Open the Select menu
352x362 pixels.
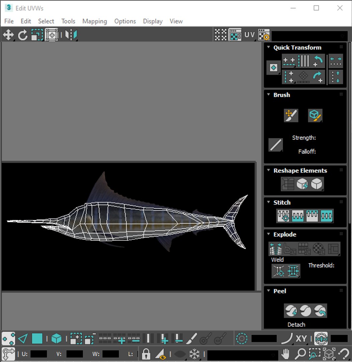[x=46, y=21]
